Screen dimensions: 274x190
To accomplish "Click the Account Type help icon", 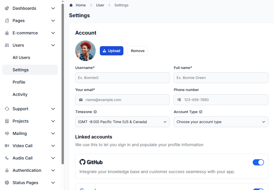I will pyautogui.click(x=200, y=112).
